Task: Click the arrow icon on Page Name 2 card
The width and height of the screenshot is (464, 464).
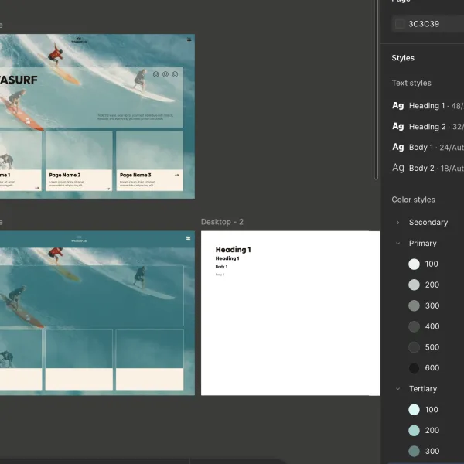Action: tap(107, 189)
